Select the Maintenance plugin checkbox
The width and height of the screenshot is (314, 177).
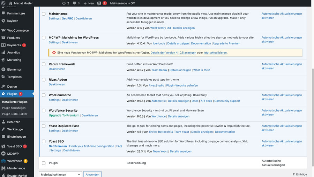44,14
